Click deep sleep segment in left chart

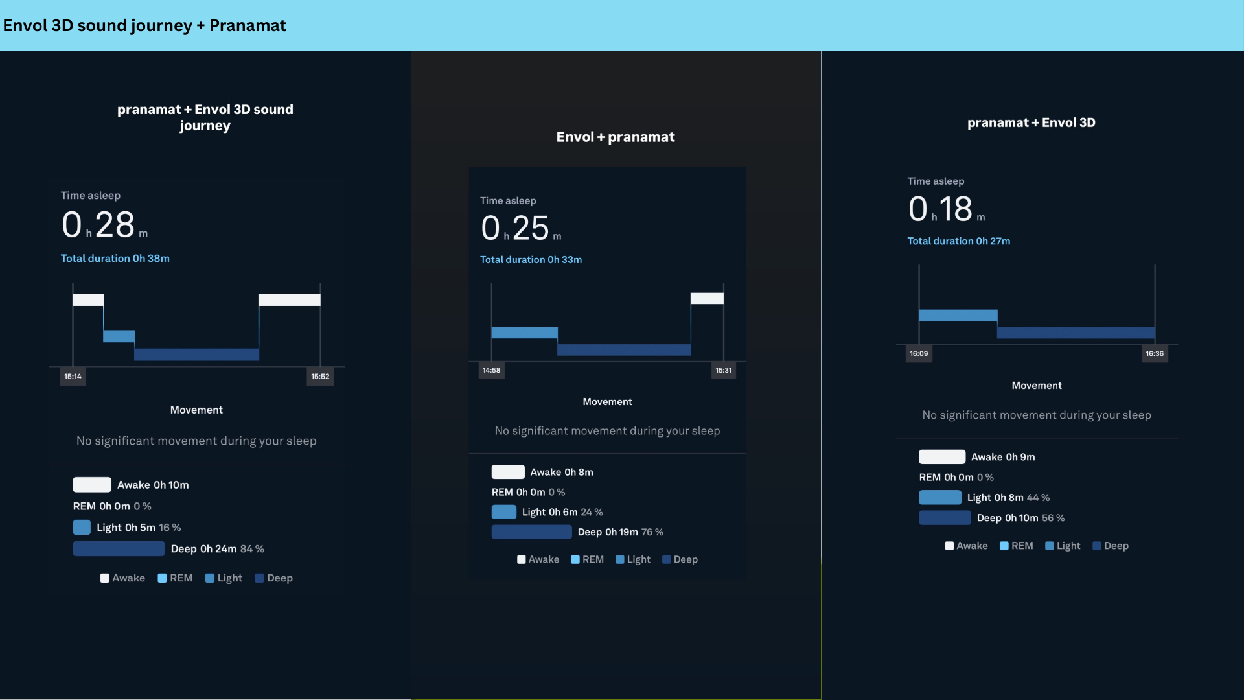[x=196, y=355]
